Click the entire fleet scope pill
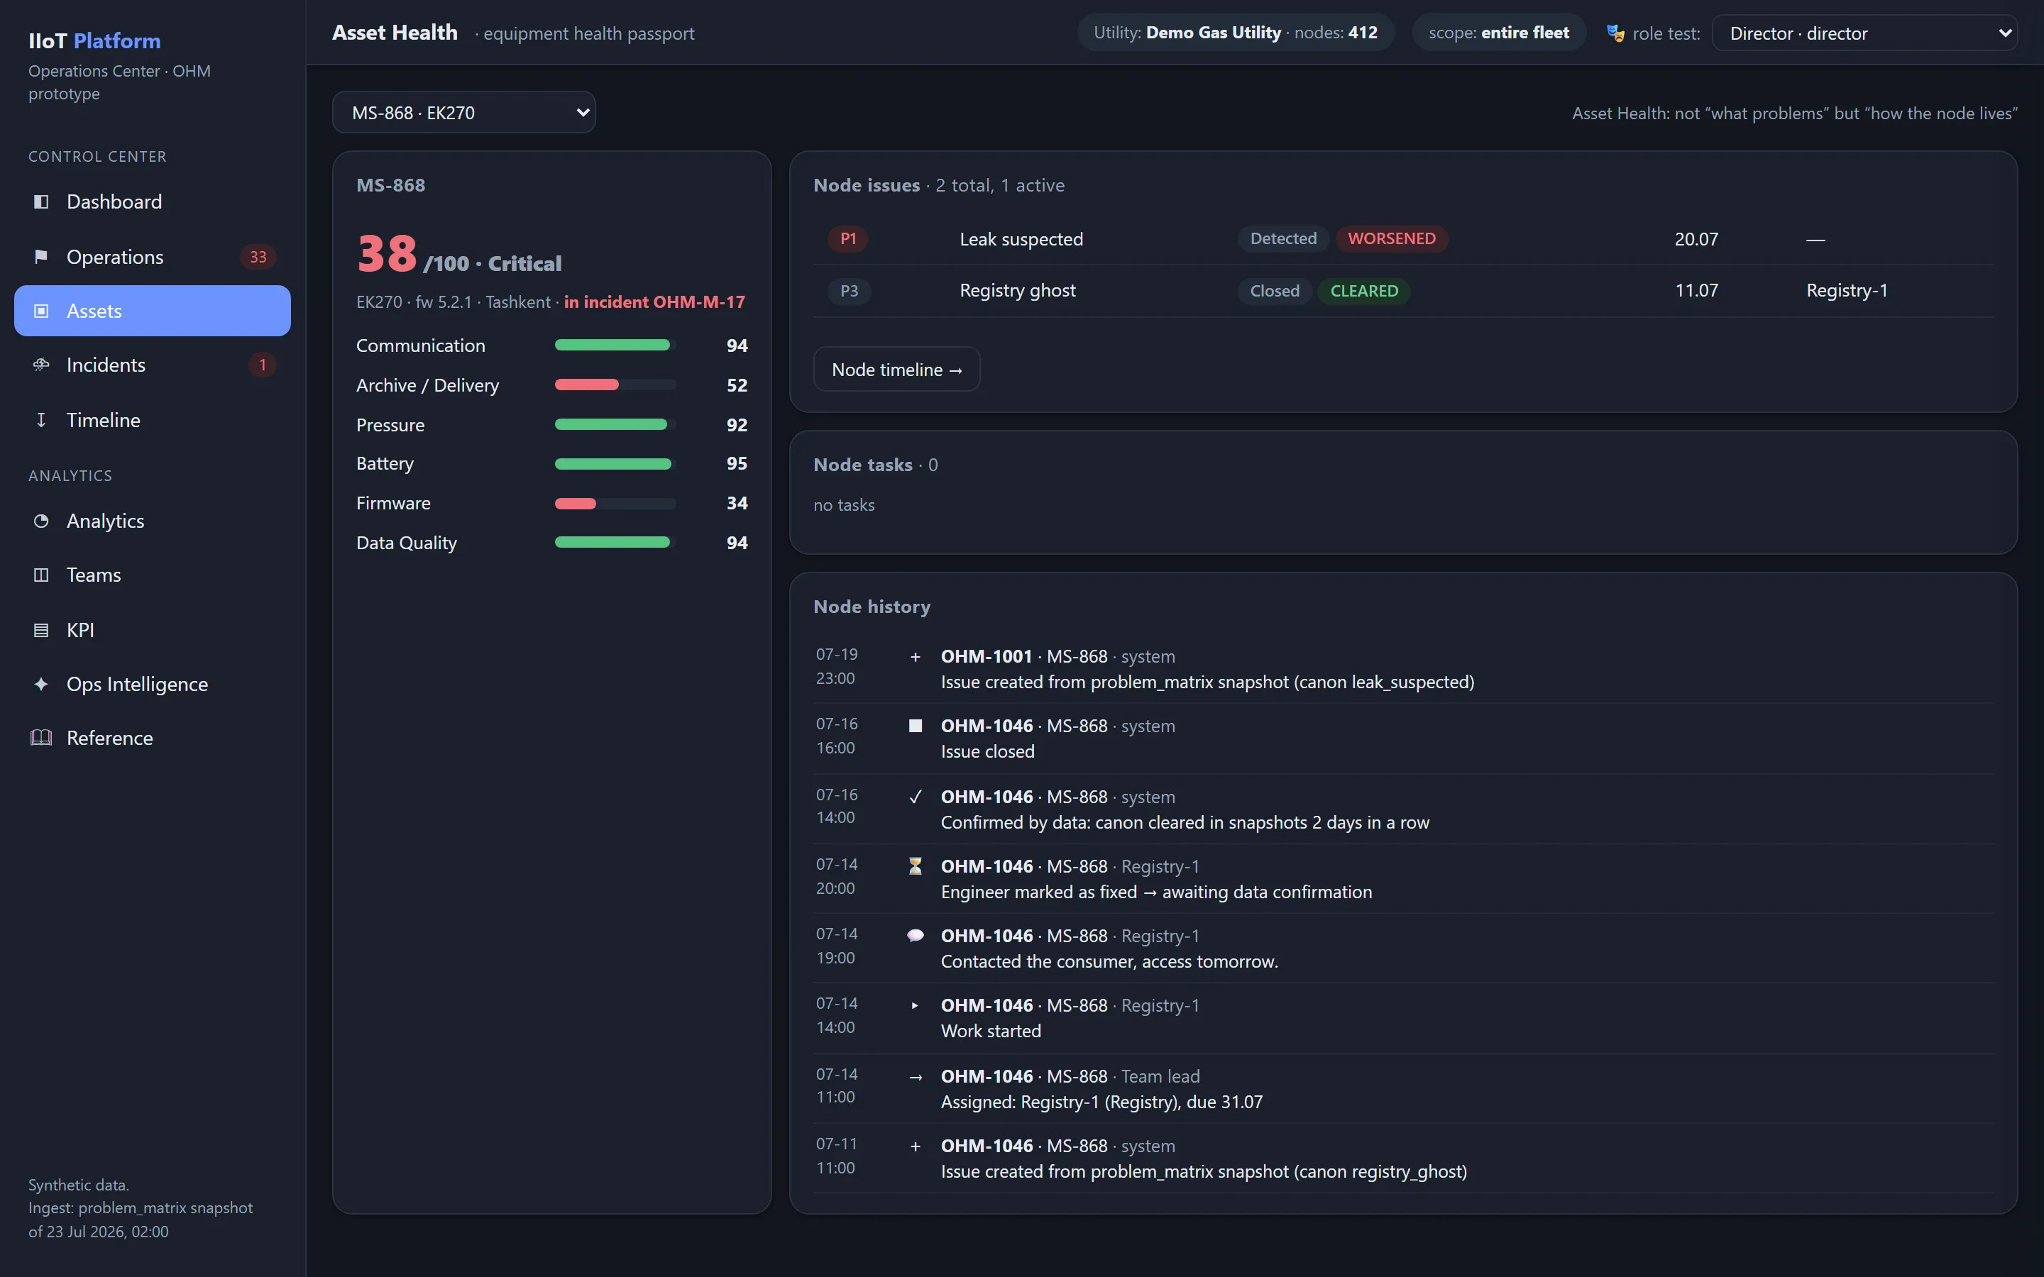Screen dimensions: 2044x1277 (x=1498, y=33)
